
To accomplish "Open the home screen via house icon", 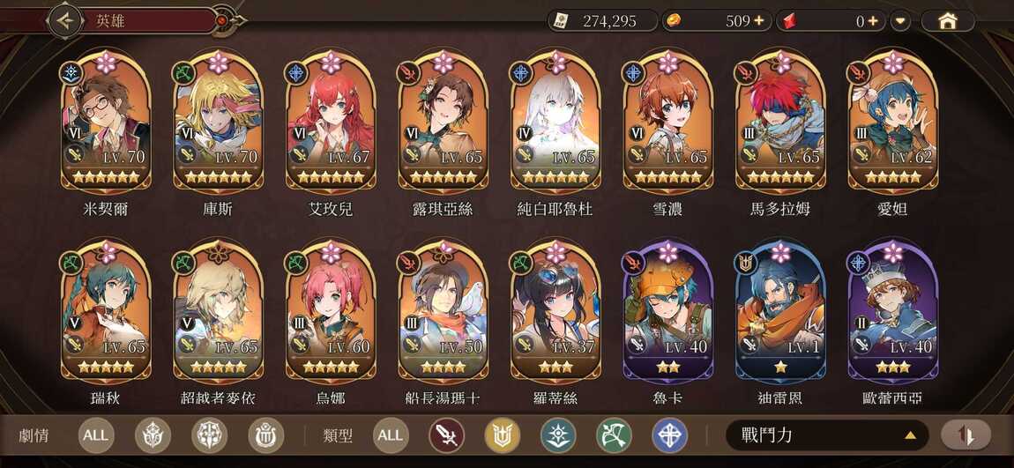I will coord(948,21).
